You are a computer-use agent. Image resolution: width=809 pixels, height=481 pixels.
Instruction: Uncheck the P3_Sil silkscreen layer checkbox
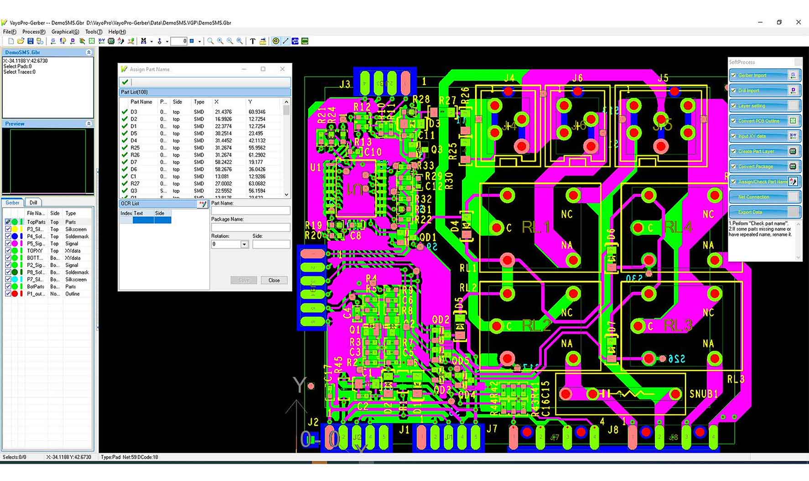point(8,229)
